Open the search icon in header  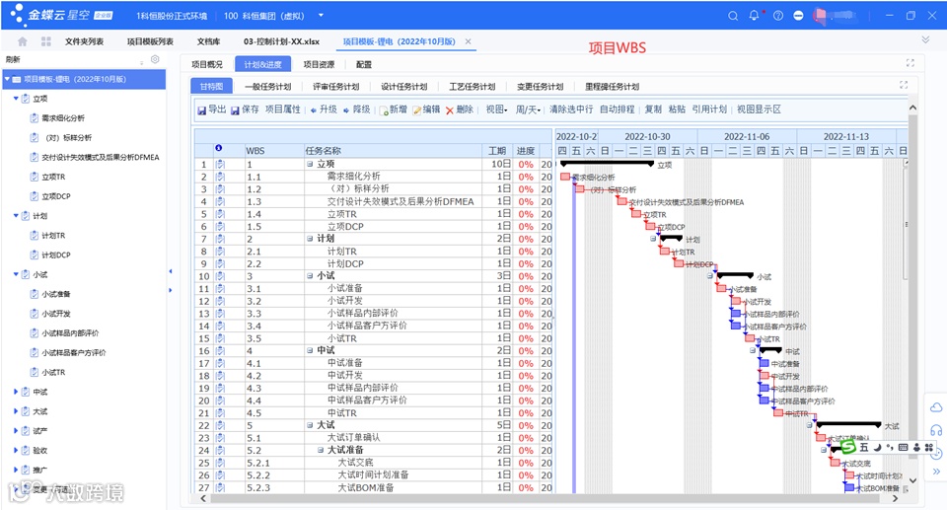tap(733, 16)
